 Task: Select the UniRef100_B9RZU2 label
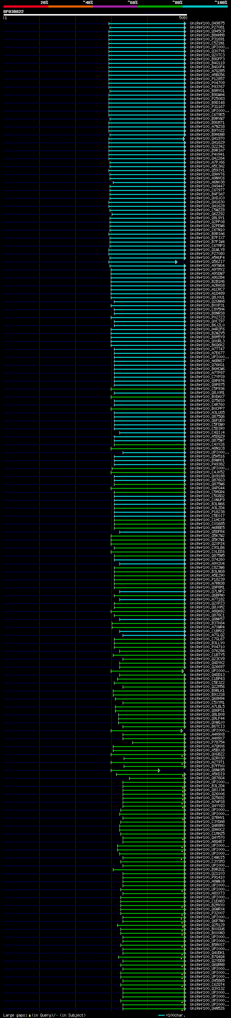207,870
